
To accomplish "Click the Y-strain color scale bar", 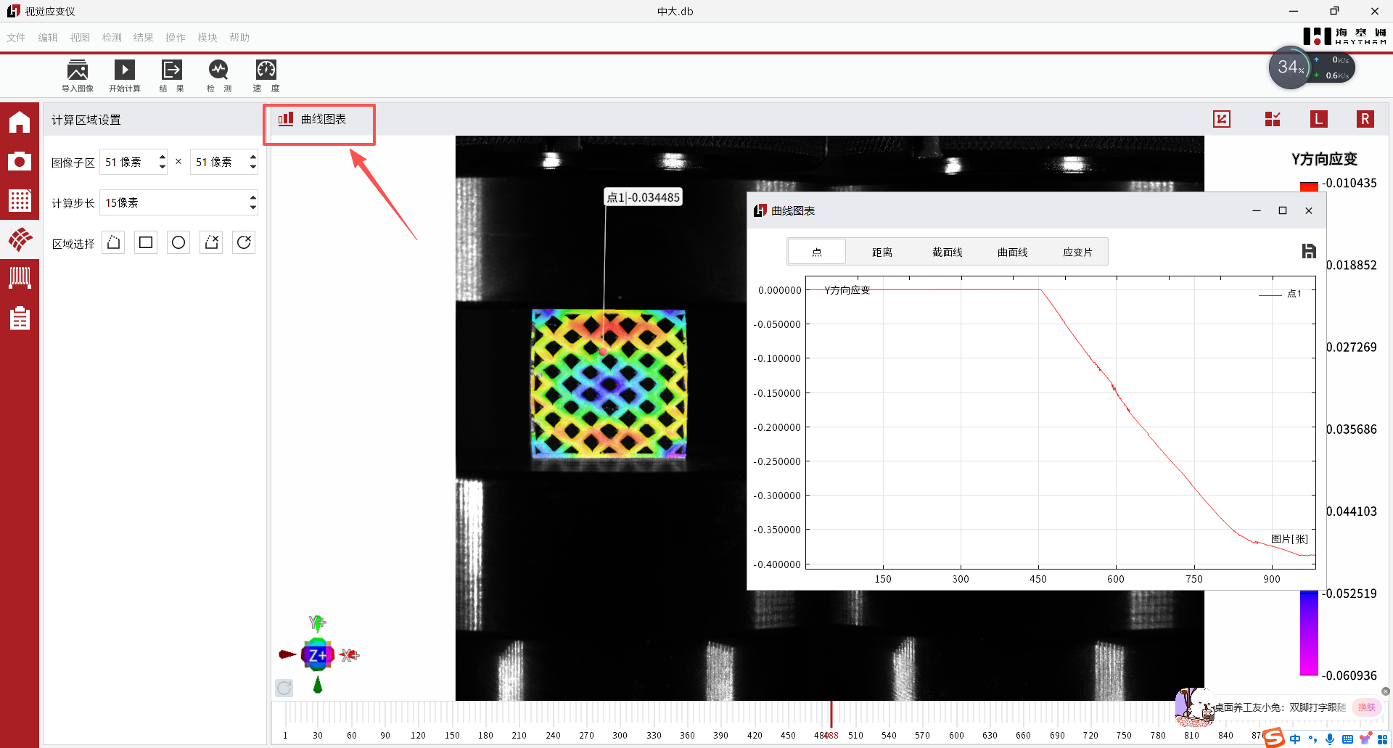I will tap(1308, 631).
